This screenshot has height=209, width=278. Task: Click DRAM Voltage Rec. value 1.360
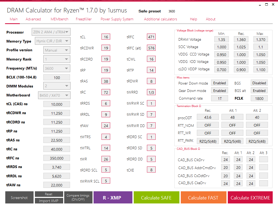coord(241,39)
